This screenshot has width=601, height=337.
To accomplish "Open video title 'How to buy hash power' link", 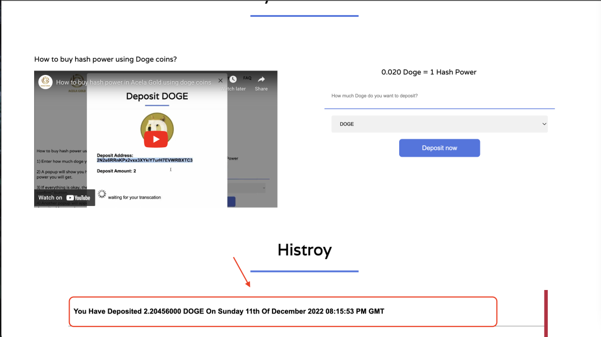I will 133,82.
